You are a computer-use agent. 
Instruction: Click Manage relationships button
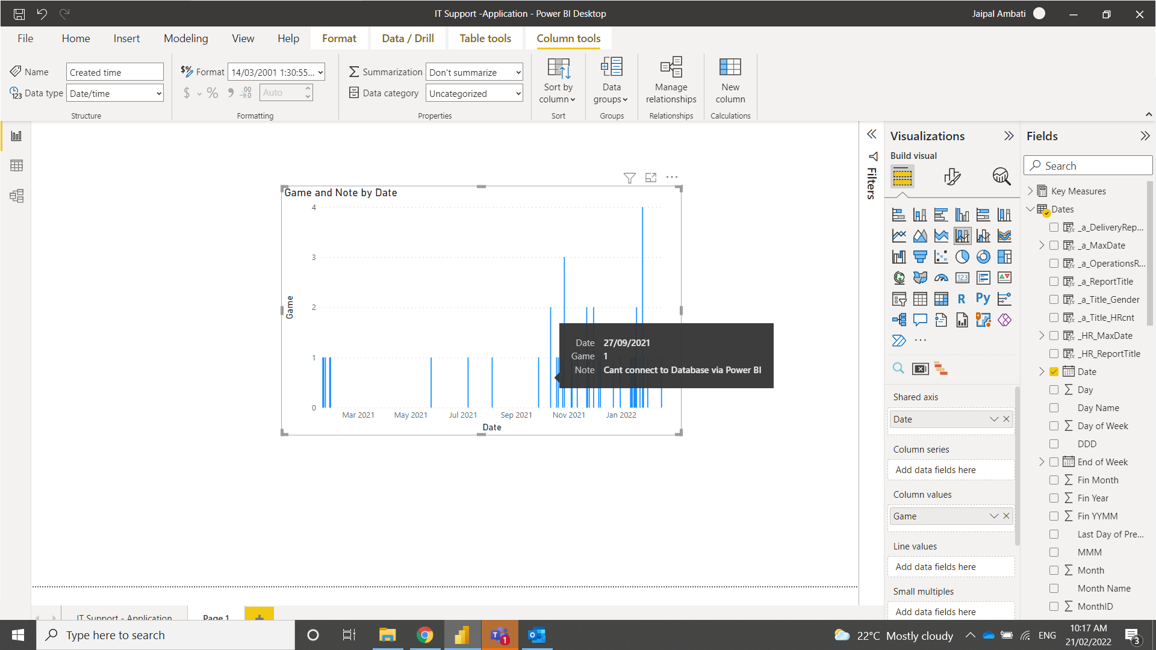pyautogui.click(x=671, y=81)
